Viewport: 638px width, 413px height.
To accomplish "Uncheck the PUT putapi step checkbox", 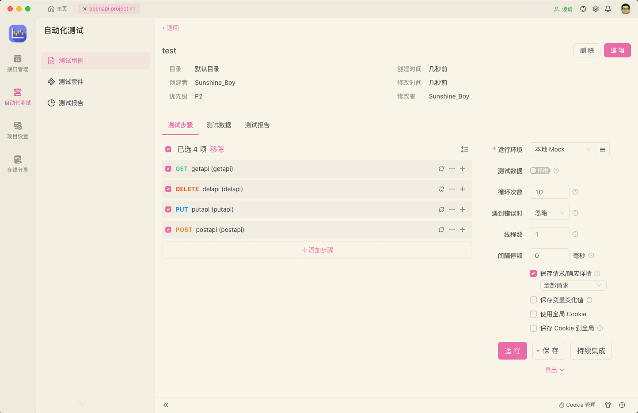I will [x=168, y=209].
